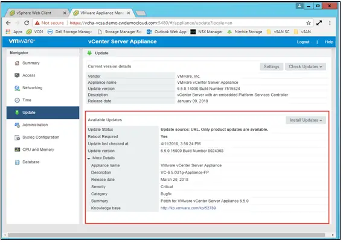Click the Time clock icon
343x243 pixels.
click(x=17, y=100)
